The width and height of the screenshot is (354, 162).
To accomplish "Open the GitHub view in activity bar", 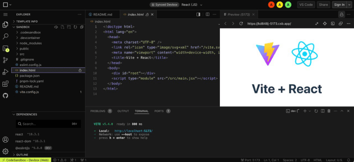I will [x=6, y=95].
